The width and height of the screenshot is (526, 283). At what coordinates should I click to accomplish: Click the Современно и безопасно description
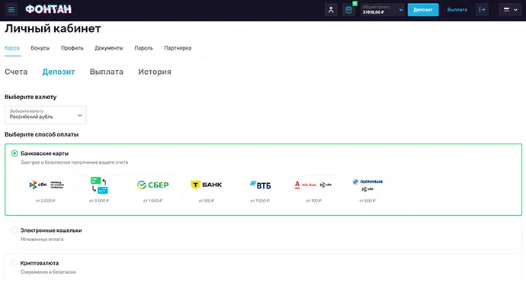click(48, 272)
